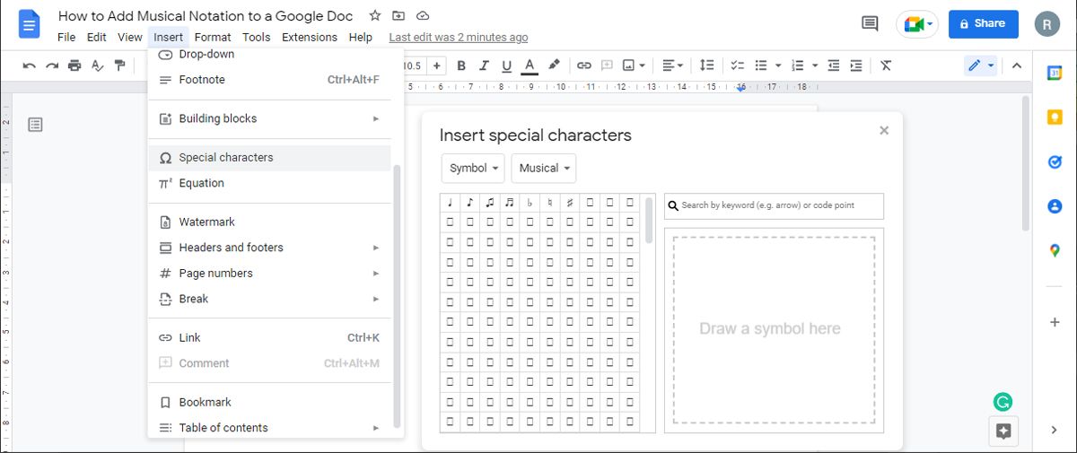Expand the editing mode pencil dropdown
This screenshot has width=1077, height=453.
click(x=980, y=65)
